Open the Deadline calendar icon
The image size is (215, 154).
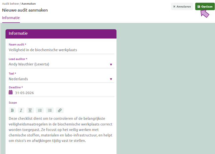pos(10,92)
